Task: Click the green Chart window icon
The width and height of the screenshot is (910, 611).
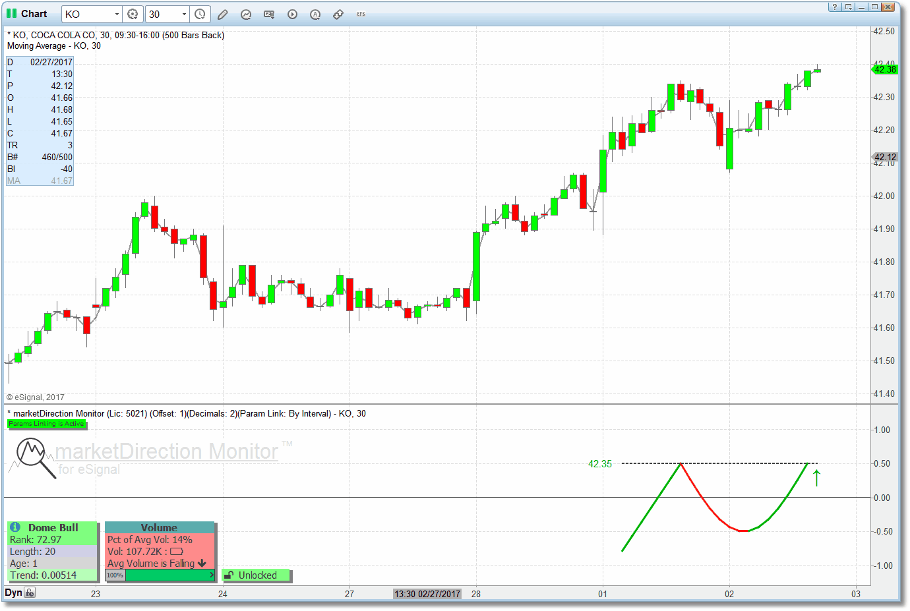Action: pyautogui.click(x=12, y=13)
